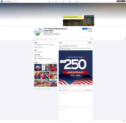Open the Advertising footer link
Screen dimensions: 126x123
pos(40,89)
